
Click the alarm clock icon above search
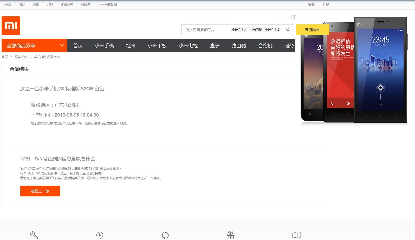[293, 17]
